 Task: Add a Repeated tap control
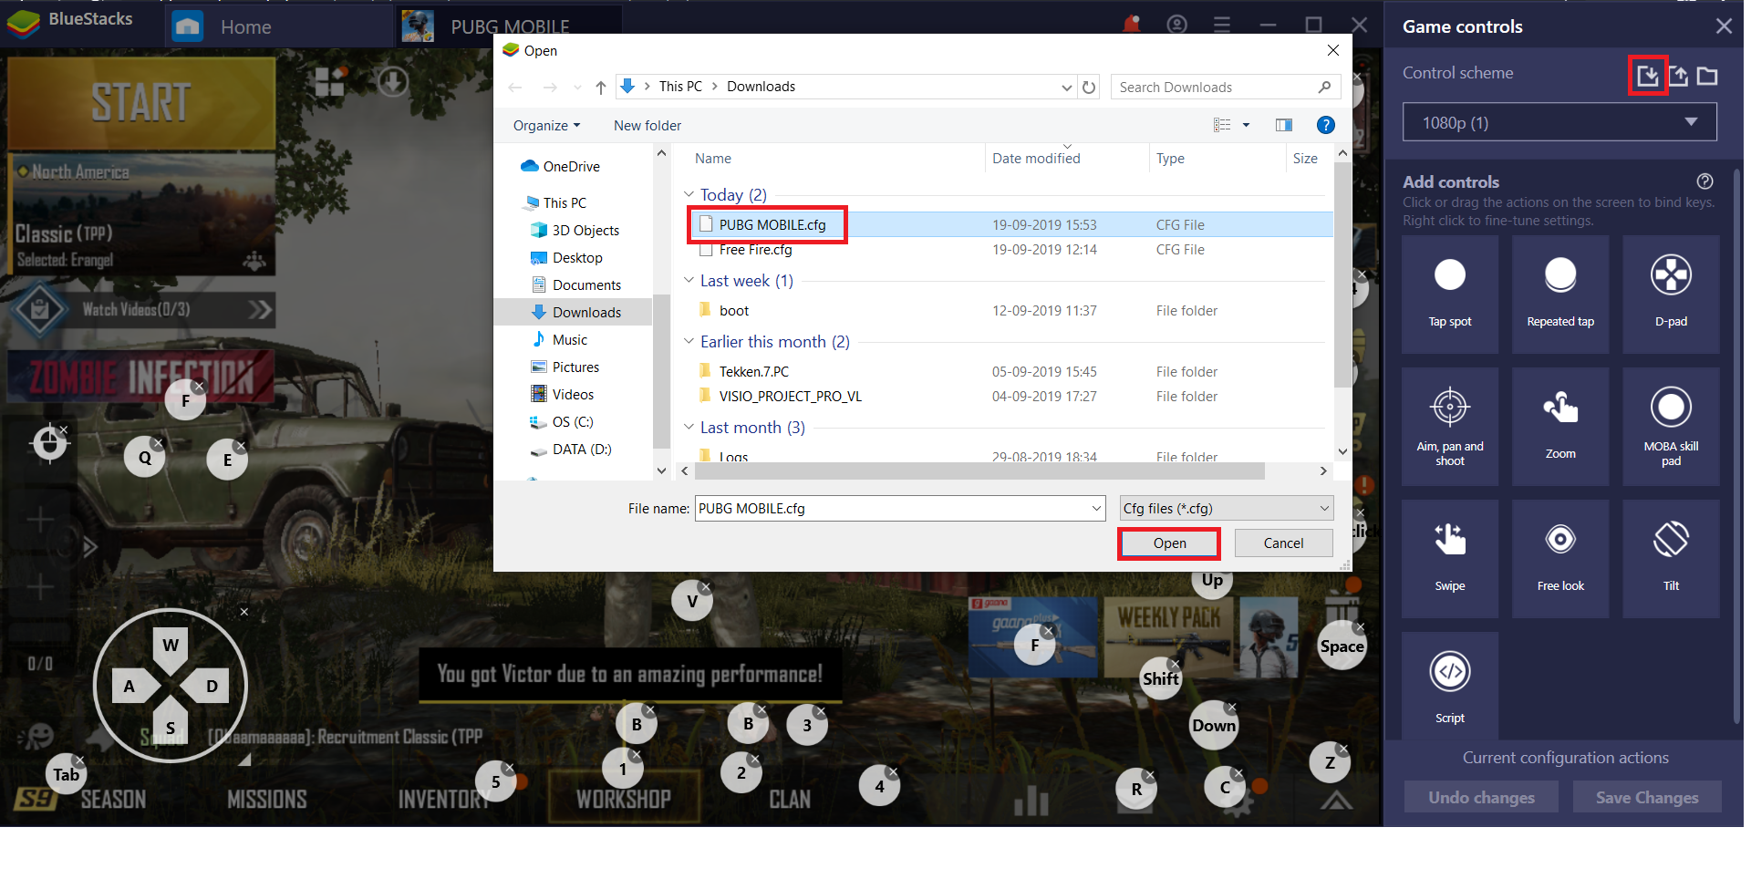coord(1560,295)
